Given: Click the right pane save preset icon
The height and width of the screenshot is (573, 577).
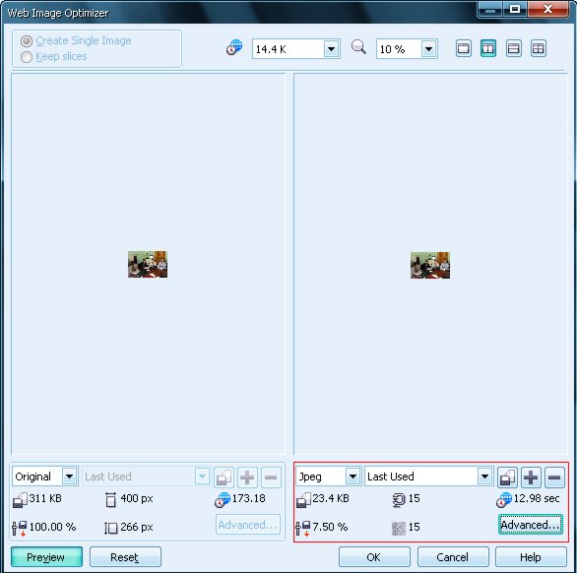Looking at the screenshot, I should (x=507, y=477).
